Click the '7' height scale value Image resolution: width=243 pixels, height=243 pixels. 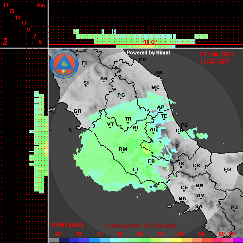pos(35,36)
